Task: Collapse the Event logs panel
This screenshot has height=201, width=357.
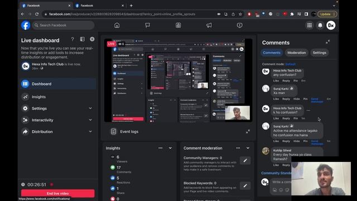Action: pos(248,132)
